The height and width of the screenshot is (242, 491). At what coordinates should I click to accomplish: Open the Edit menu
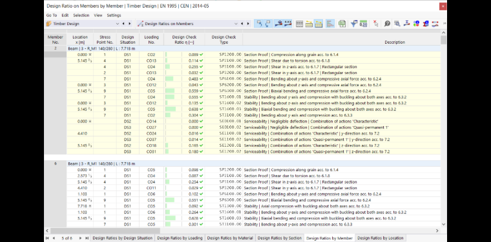coord(65,15)
